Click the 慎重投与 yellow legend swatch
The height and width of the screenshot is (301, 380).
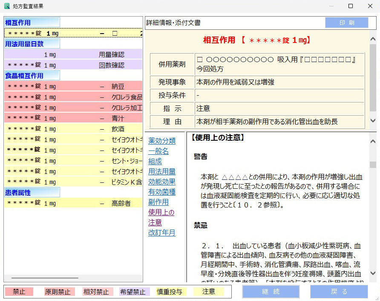[x=169, y=292]
